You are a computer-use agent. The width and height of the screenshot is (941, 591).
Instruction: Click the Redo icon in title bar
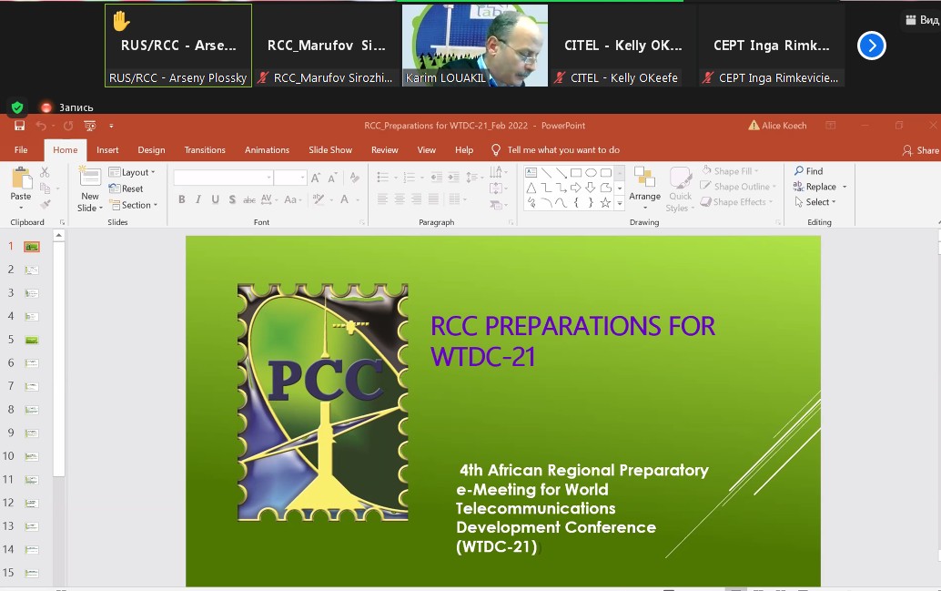click(68, 126)
